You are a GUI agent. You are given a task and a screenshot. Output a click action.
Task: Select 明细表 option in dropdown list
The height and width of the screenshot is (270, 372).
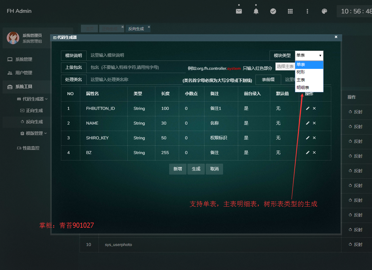tap(309, 88)
